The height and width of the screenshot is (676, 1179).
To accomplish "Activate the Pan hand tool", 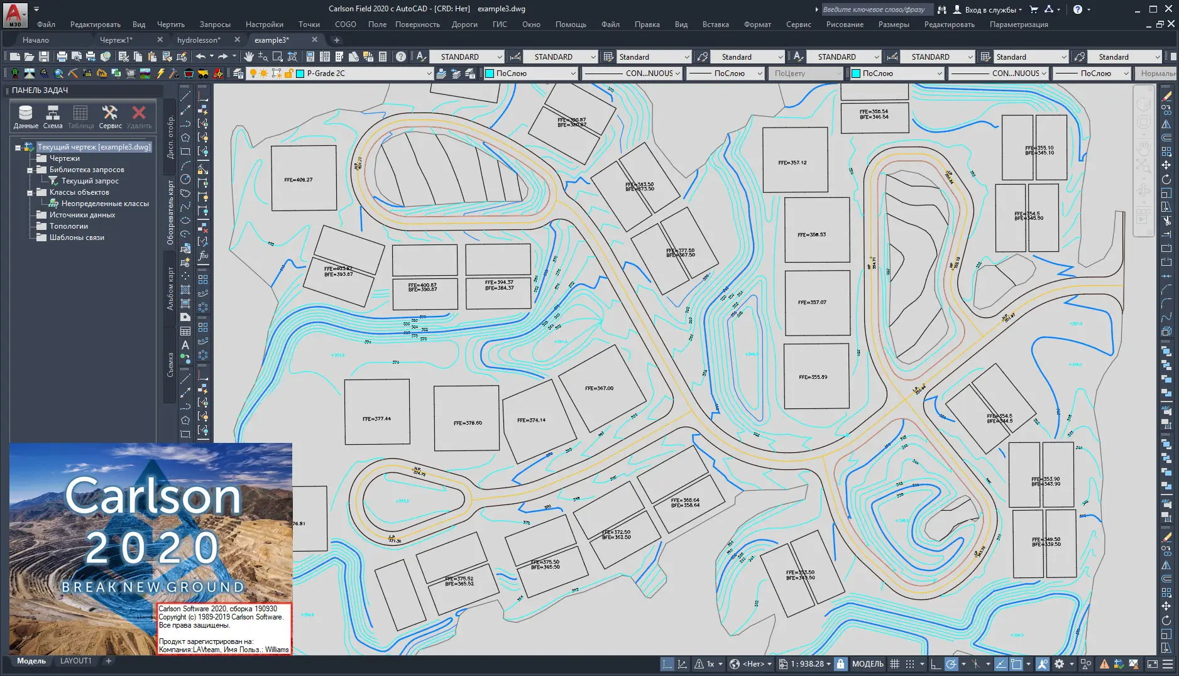I will point(249,57).
